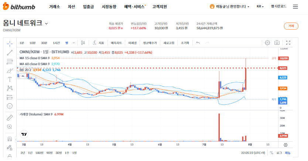Expand the coin selector next to 옴니 네트워크
The height and width of the screenshot is (161, 308).
point(47,24)
